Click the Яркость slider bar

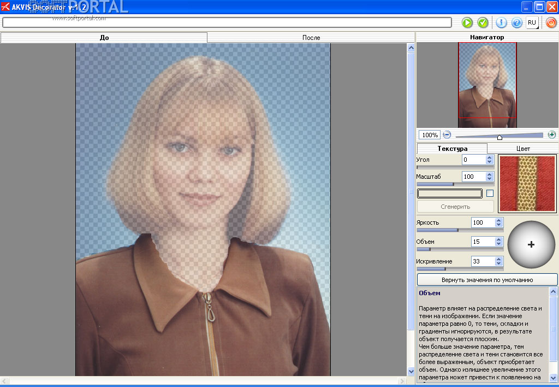click(460, 230)
